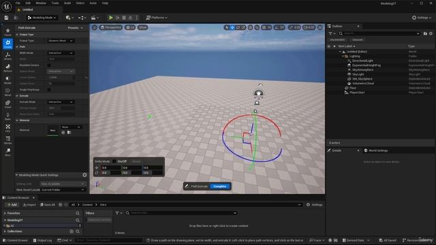Click the Add button in Content Browser
This screenshot has width=436, height=245.
[12, 205]
